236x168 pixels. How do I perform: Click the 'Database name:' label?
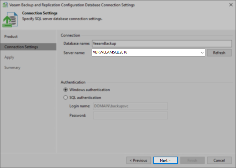coord(76,43)
